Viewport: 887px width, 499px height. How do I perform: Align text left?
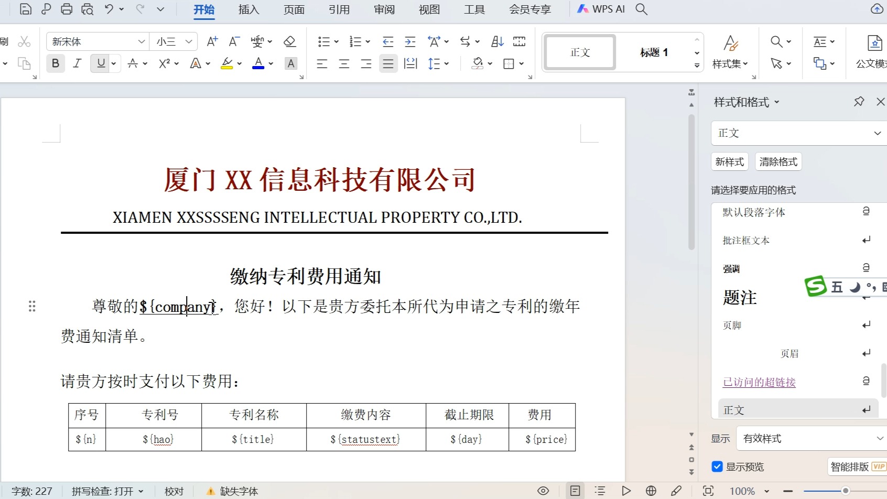pos(322,63)
